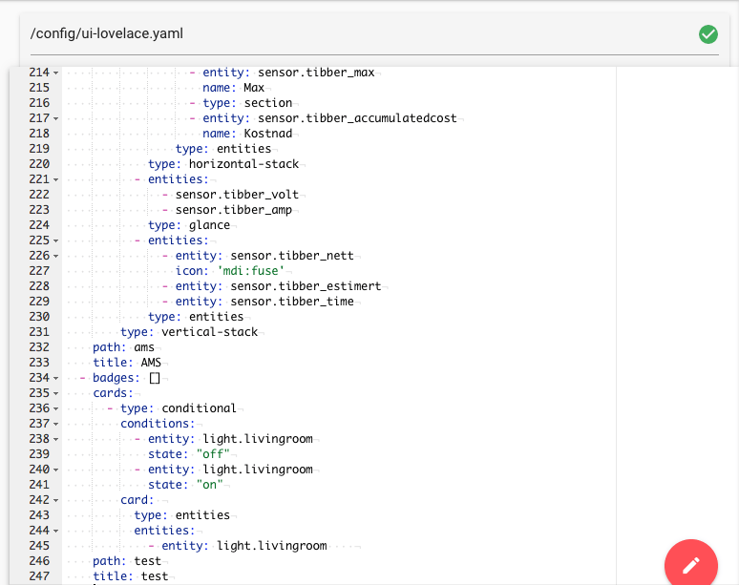Click the conditions: key
739x585 pixels.
click(x=158, y=424)
